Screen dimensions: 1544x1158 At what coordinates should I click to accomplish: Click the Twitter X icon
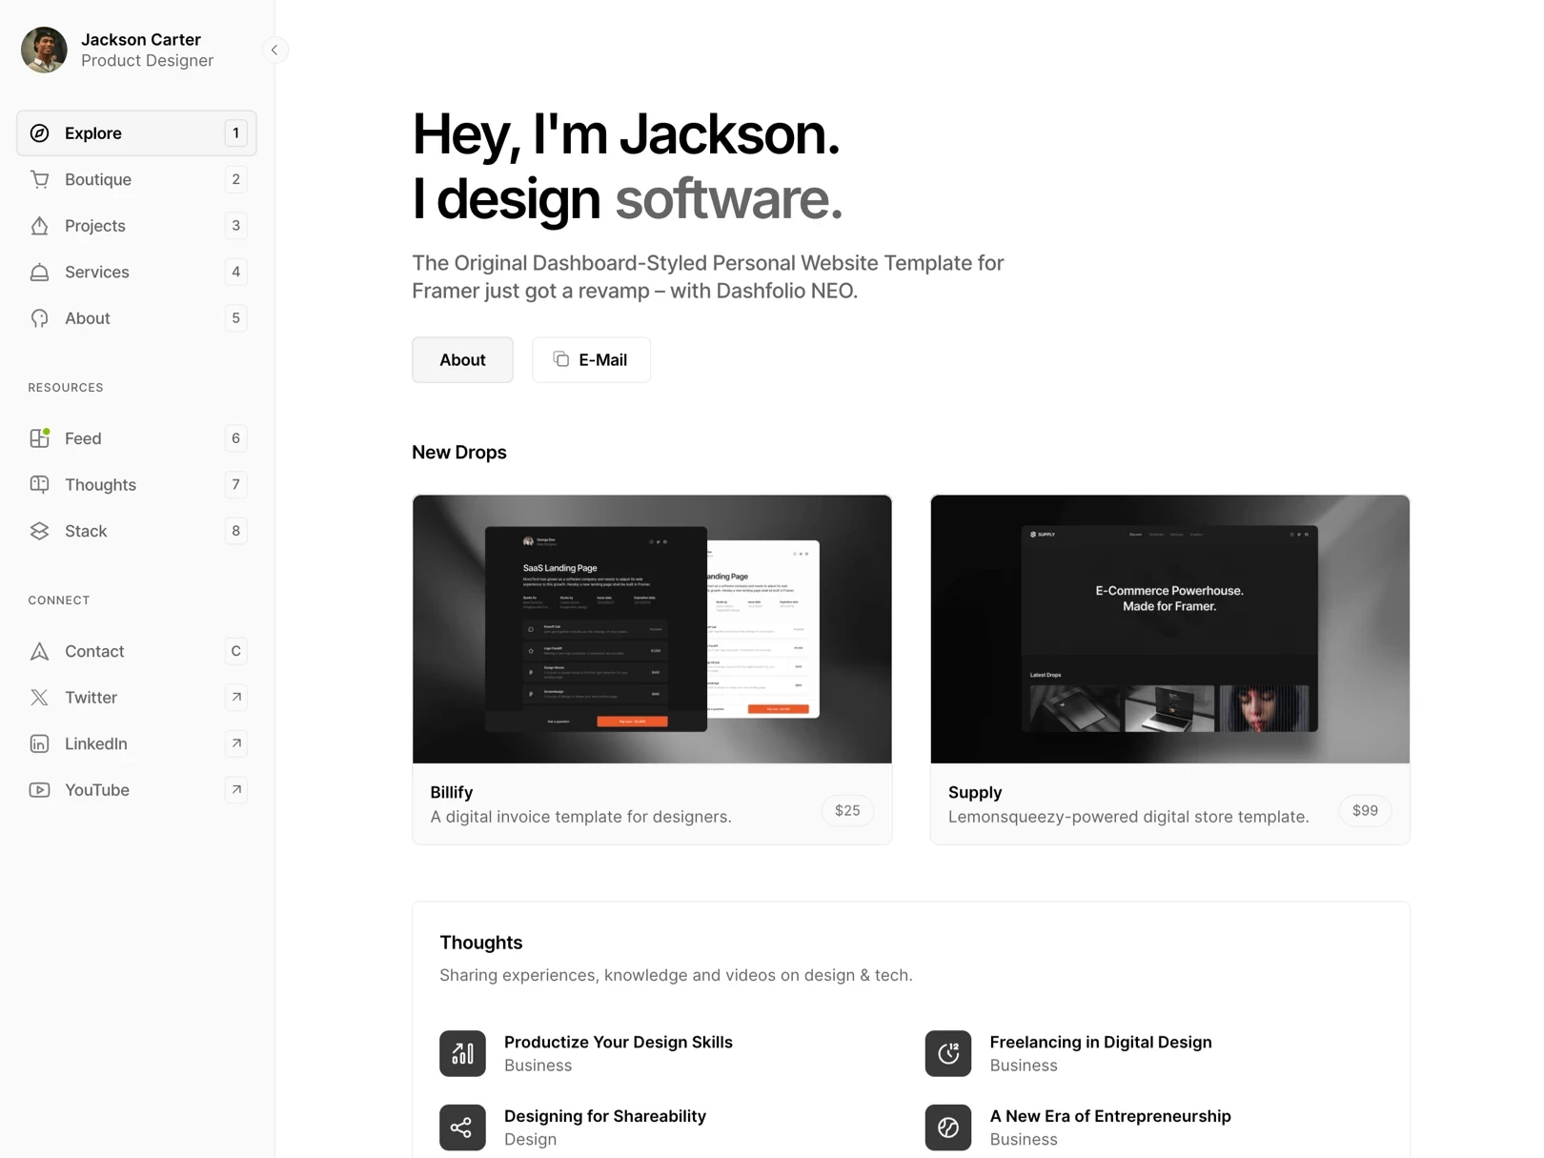pos(39,698)
